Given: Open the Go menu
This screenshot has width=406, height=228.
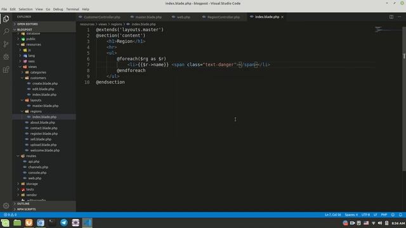Looking at the screenshot, I should [48, 9].
